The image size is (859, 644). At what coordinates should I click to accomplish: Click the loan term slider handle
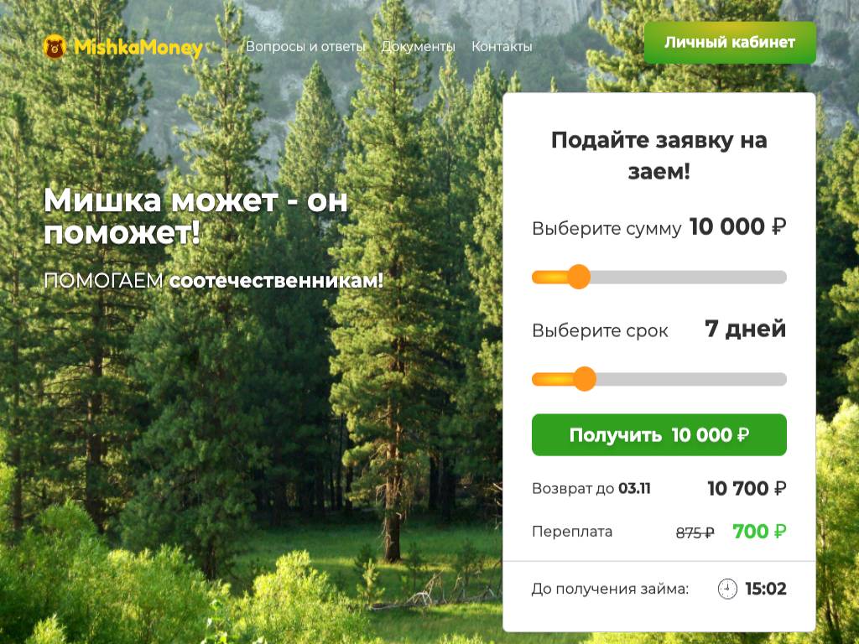click(x=585, y=379)
